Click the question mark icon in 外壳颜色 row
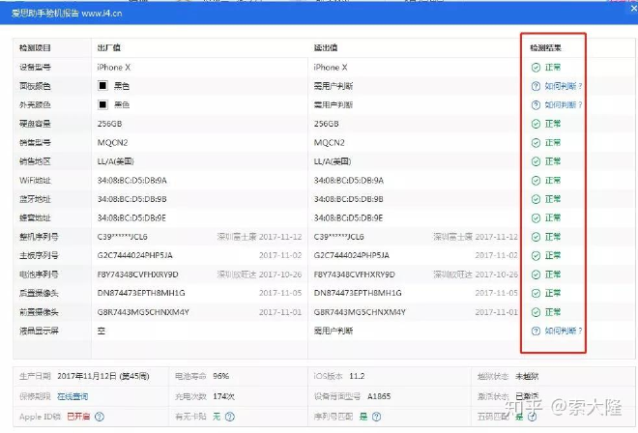 [536, 105]
